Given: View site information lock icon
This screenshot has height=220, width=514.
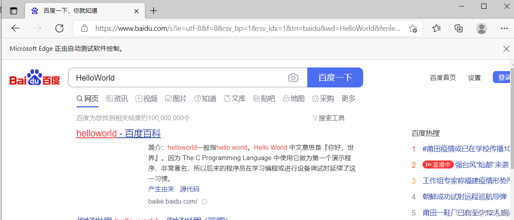Looking at the screenshot, I should point(84,28).
